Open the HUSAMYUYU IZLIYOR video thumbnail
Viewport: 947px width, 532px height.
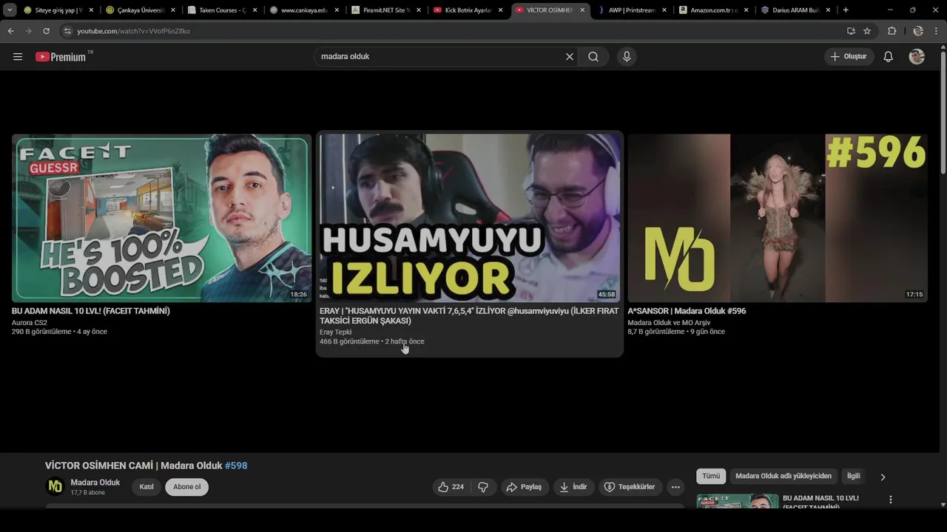(x=470, y=218)
